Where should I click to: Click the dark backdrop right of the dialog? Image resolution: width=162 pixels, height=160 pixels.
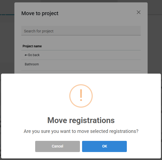pos(155,41)
